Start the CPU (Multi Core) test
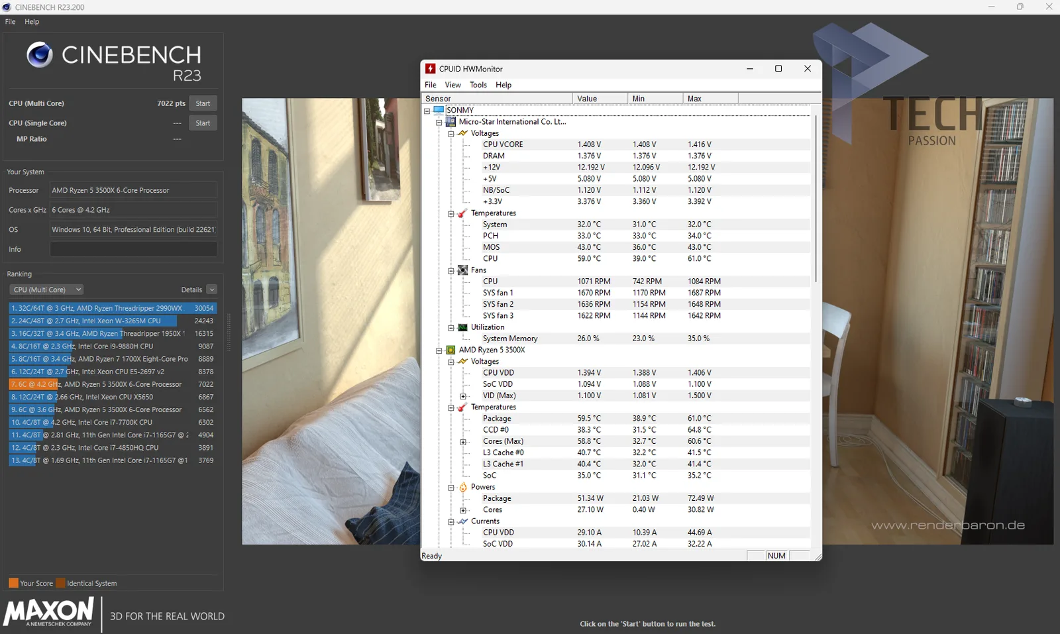Viewport: 1060px width, 634px height. (203, 103)
